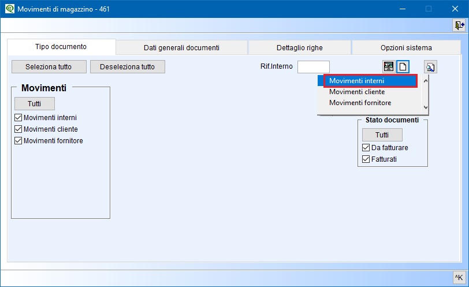The height and width of the screenshot is (287, 469).
Task: Click the archive drawer icon button
Action: point(389,66)
